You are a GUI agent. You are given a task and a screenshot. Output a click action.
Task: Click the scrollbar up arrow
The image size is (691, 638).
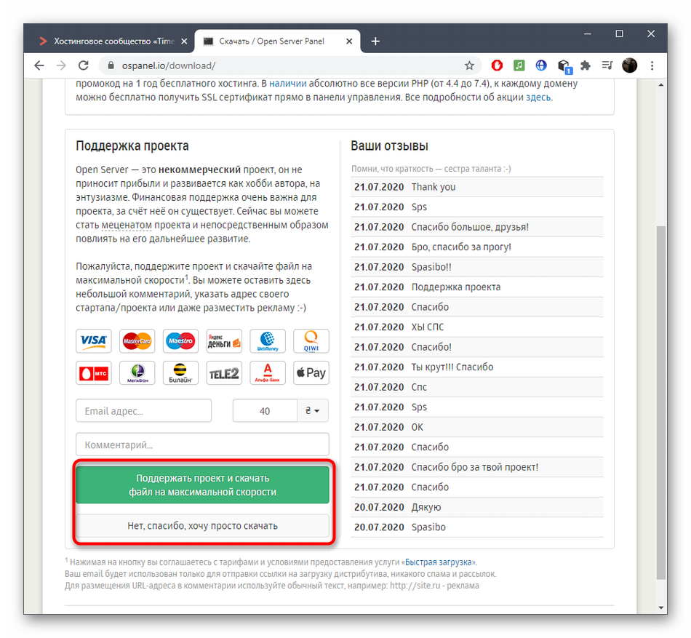[660, 84]
